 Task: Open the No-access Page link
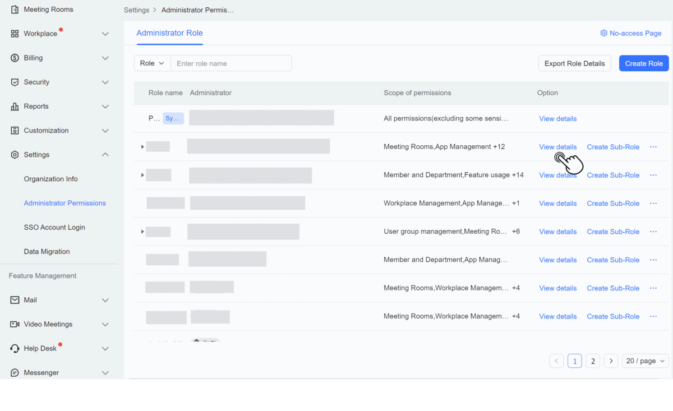631,33
